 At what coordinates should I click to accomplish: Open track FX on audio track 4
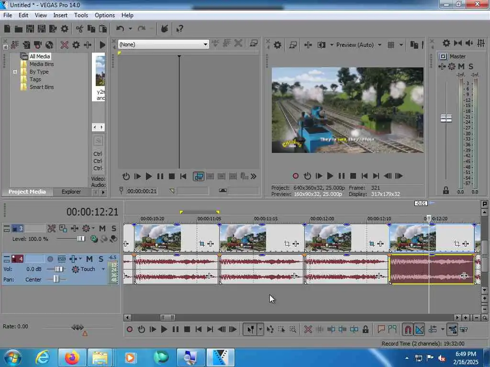click(73, 259)
